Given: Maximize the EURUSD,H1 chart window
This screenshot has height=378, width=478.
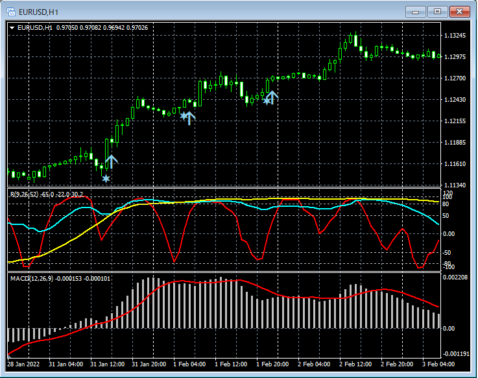Looking at the screenshot, I should [x=438, y=11].
